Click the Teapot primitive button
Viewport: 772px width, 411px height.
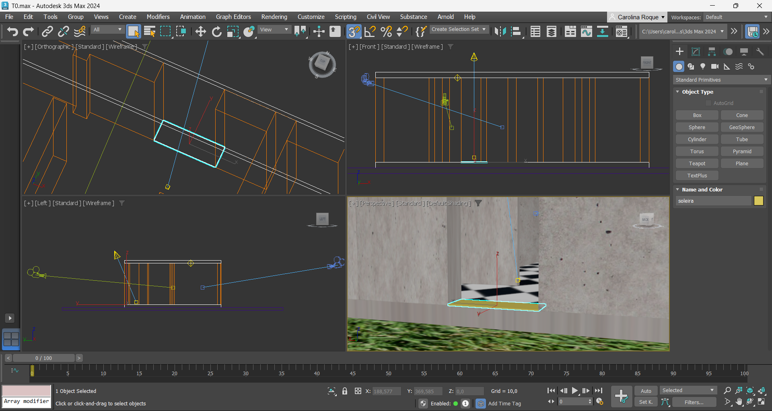(x=697, y=163)
